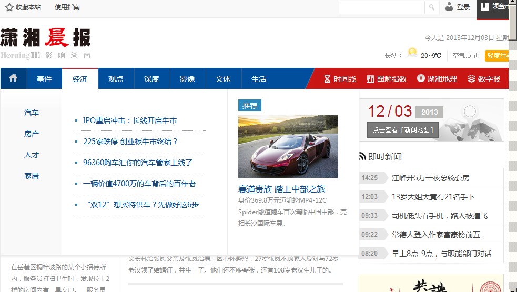Open the 经济 navigation tab
This screenshot has width=517, height=292.
(x=80, y=79)
